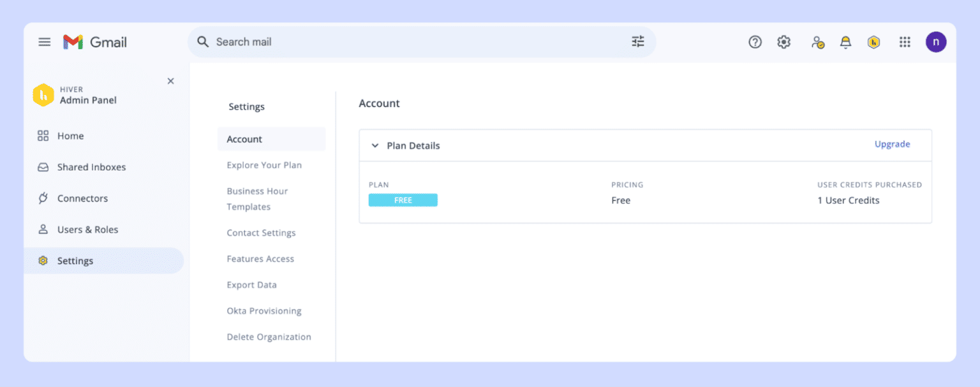Image resolution: width=980 pixels, height=387 pixels.
Task: Collapse the Plan Details section
Action: click(x=375, y=145)
